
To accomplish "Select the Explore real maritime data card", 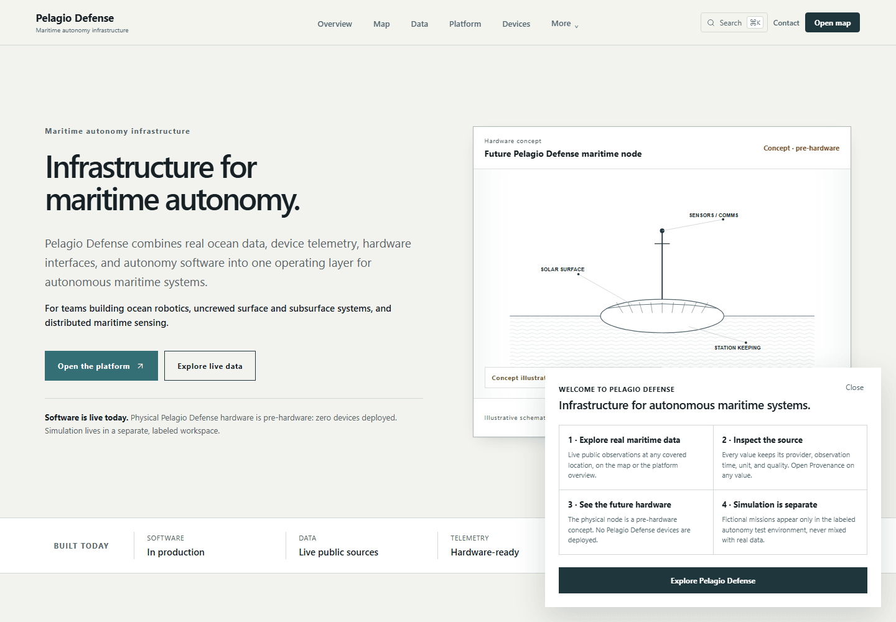I will tap(636, 457).
